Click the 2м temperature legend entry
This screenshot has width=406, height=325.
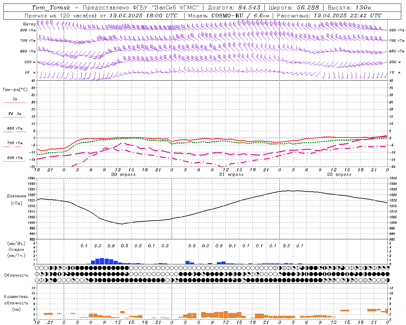pos(15,99)
